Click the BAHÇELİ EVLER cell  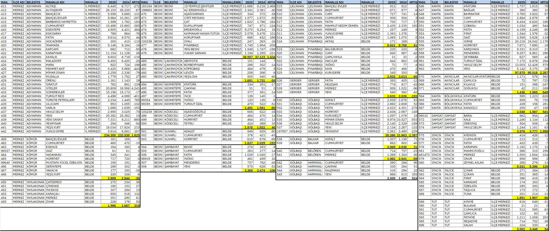coord(336,6)
